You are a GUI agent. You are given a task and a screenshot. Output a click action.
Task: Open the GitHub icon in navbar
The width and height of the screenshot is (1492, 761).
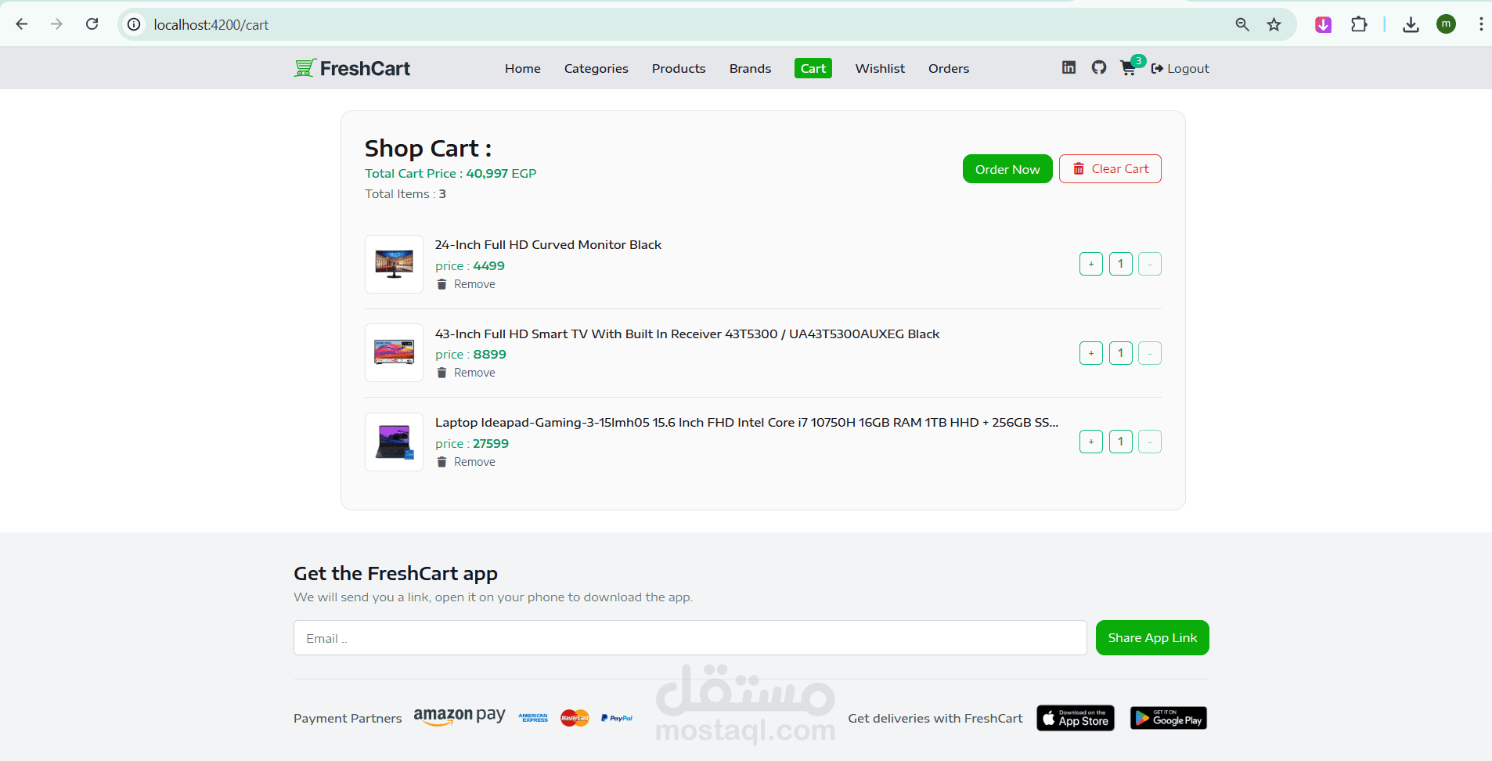(x=1099, y=68)
